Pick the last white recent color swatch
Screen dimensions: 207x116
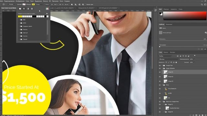[x=48, y=16]
